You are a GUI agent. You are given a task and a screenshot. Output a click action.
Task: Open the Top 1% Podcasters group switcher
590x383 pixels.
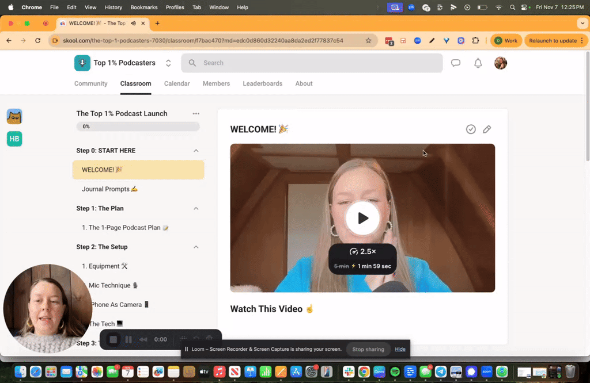click(168, 63)
